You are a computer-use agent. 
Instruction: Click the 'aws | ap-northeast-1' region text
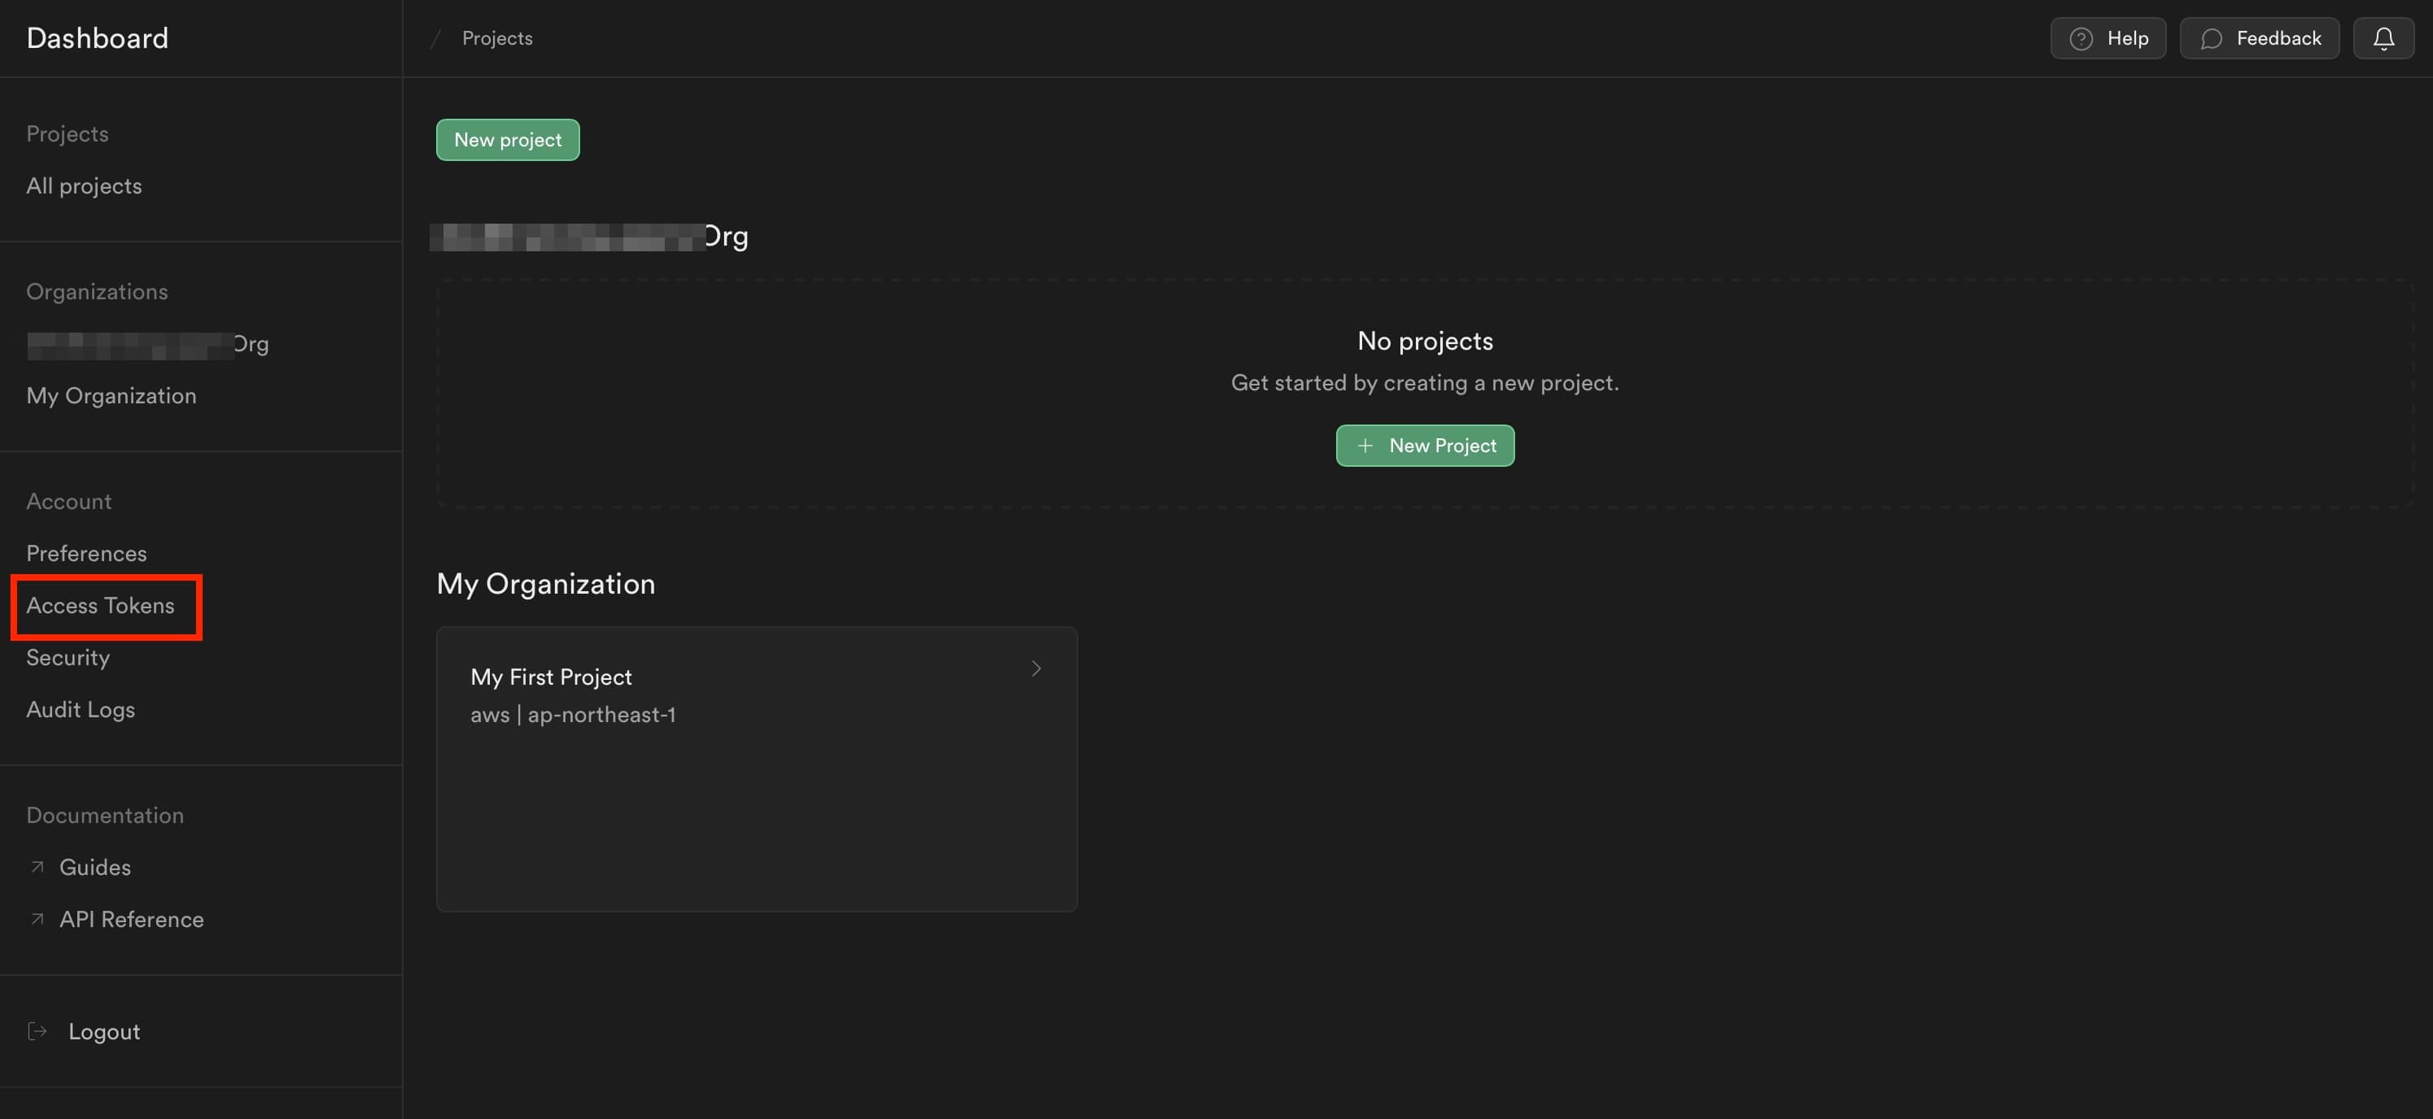click(572, 714)
